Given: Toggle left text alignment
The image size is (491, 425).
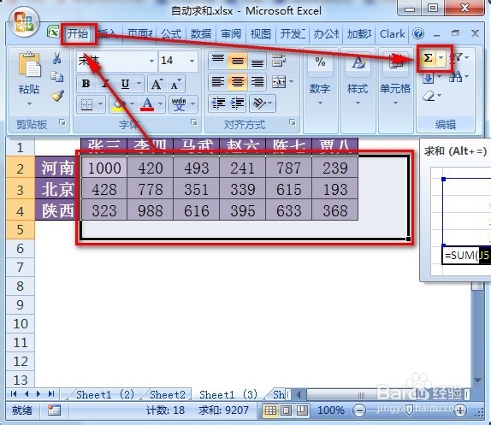Looking at the screenshot, I should 218,82.
